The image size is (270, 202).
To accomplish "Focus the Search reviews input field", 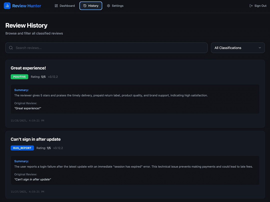I will [x=106, y=48].
